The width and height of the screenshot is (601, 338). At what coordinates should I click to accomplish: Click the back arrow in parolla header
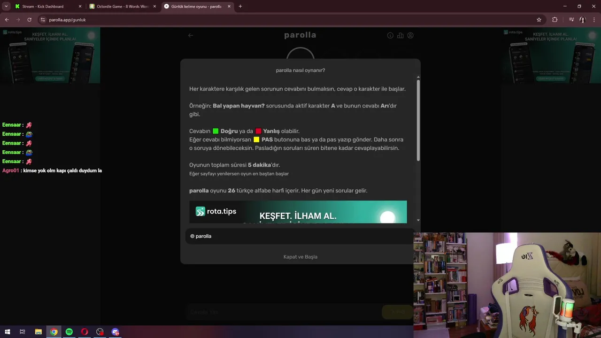(191, 35)
